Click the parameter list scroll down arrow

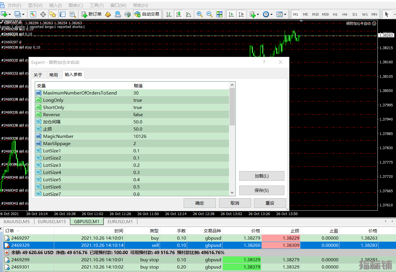(x=232, y=193)
